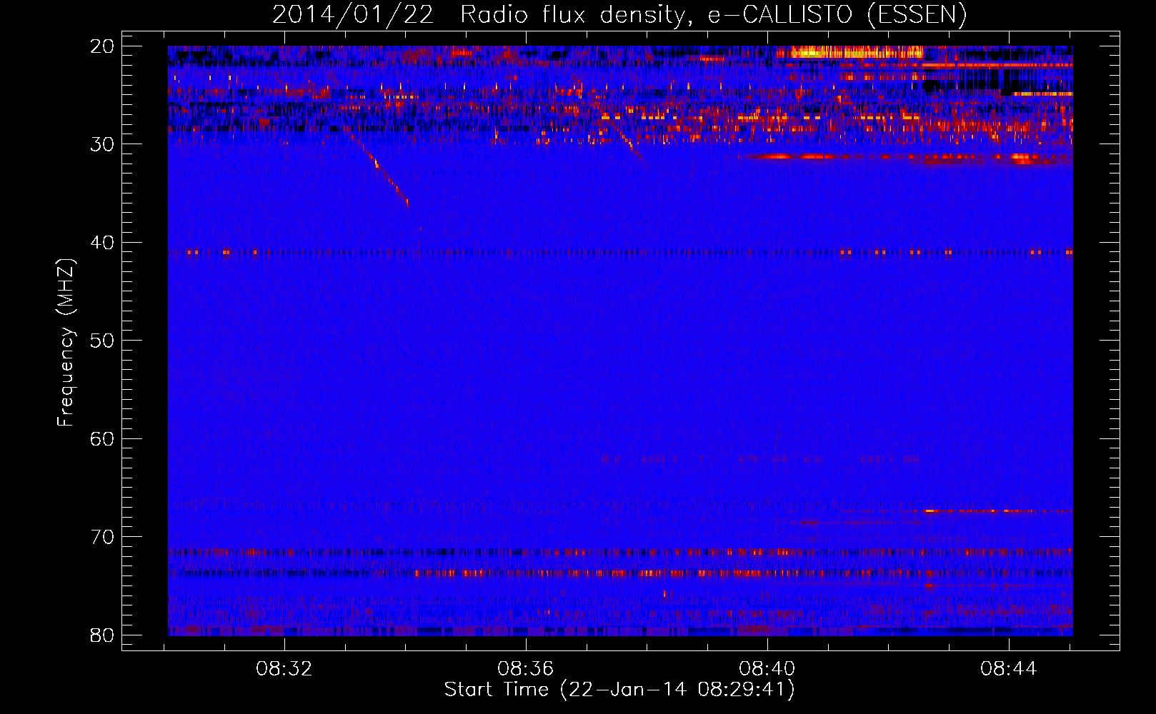
Task: Click the 'Start Time (22-Jan-14 08:29:41)' axis label
Action: coord(619,690)
